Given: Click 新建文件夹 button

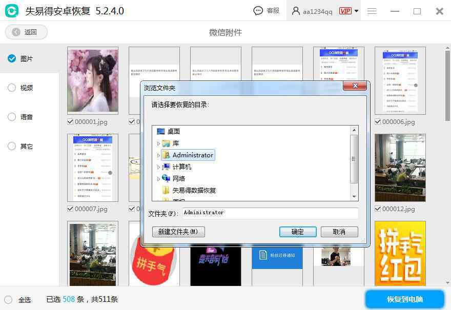Looking at the screenshot, I should tap(178, 232).
